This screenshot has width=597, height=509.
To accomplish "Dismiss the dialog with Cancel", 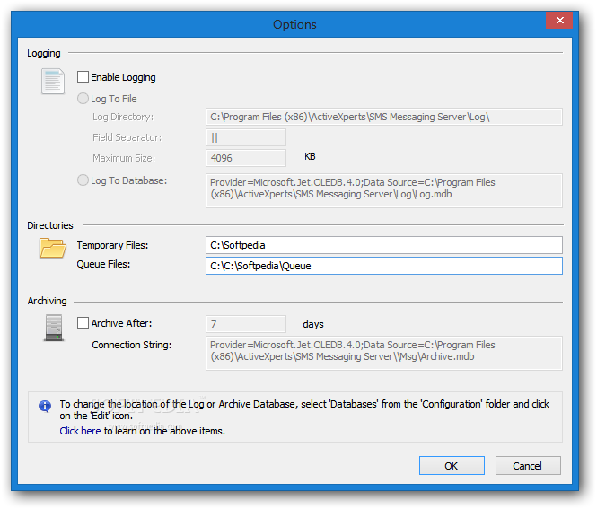I will coord(528,466).
